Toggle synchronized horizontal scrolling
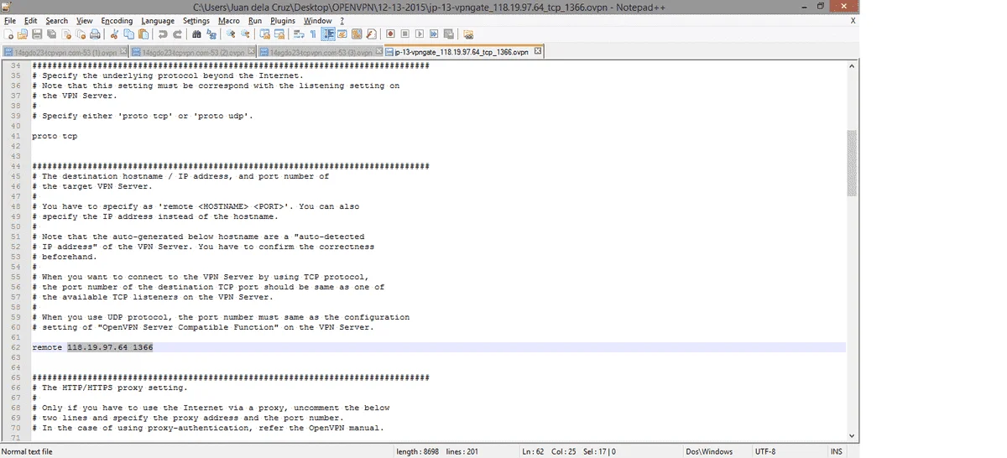Screen dimensions: 1007x458 [x=279, y=34]
